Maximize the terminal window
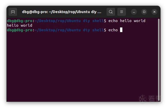167x109 pixels. 144,12
